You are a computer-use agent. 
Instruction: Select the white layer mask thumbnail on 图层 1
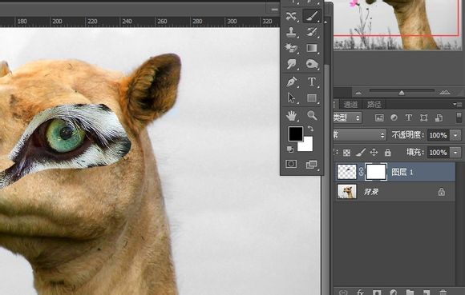376,172
